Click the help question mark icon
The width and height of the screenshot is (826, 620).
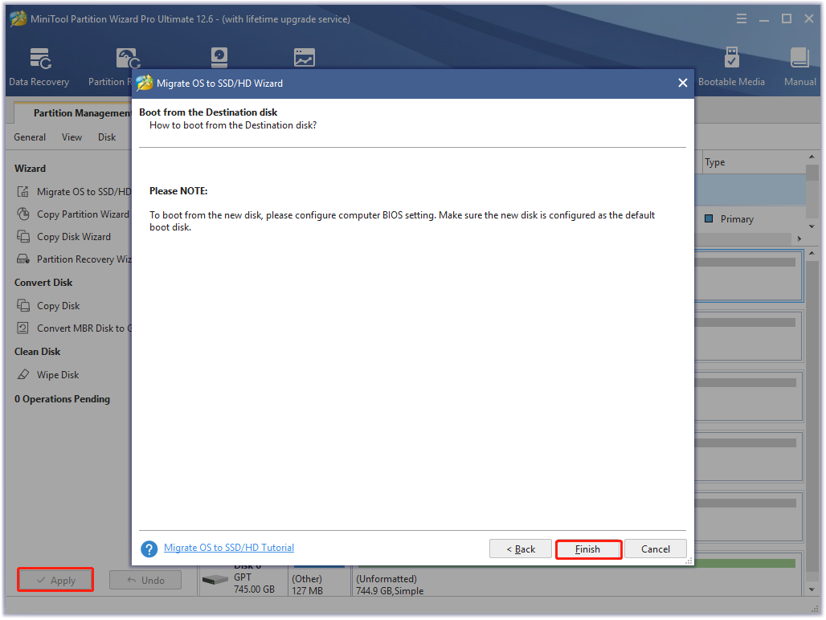[x=149, y=549]
